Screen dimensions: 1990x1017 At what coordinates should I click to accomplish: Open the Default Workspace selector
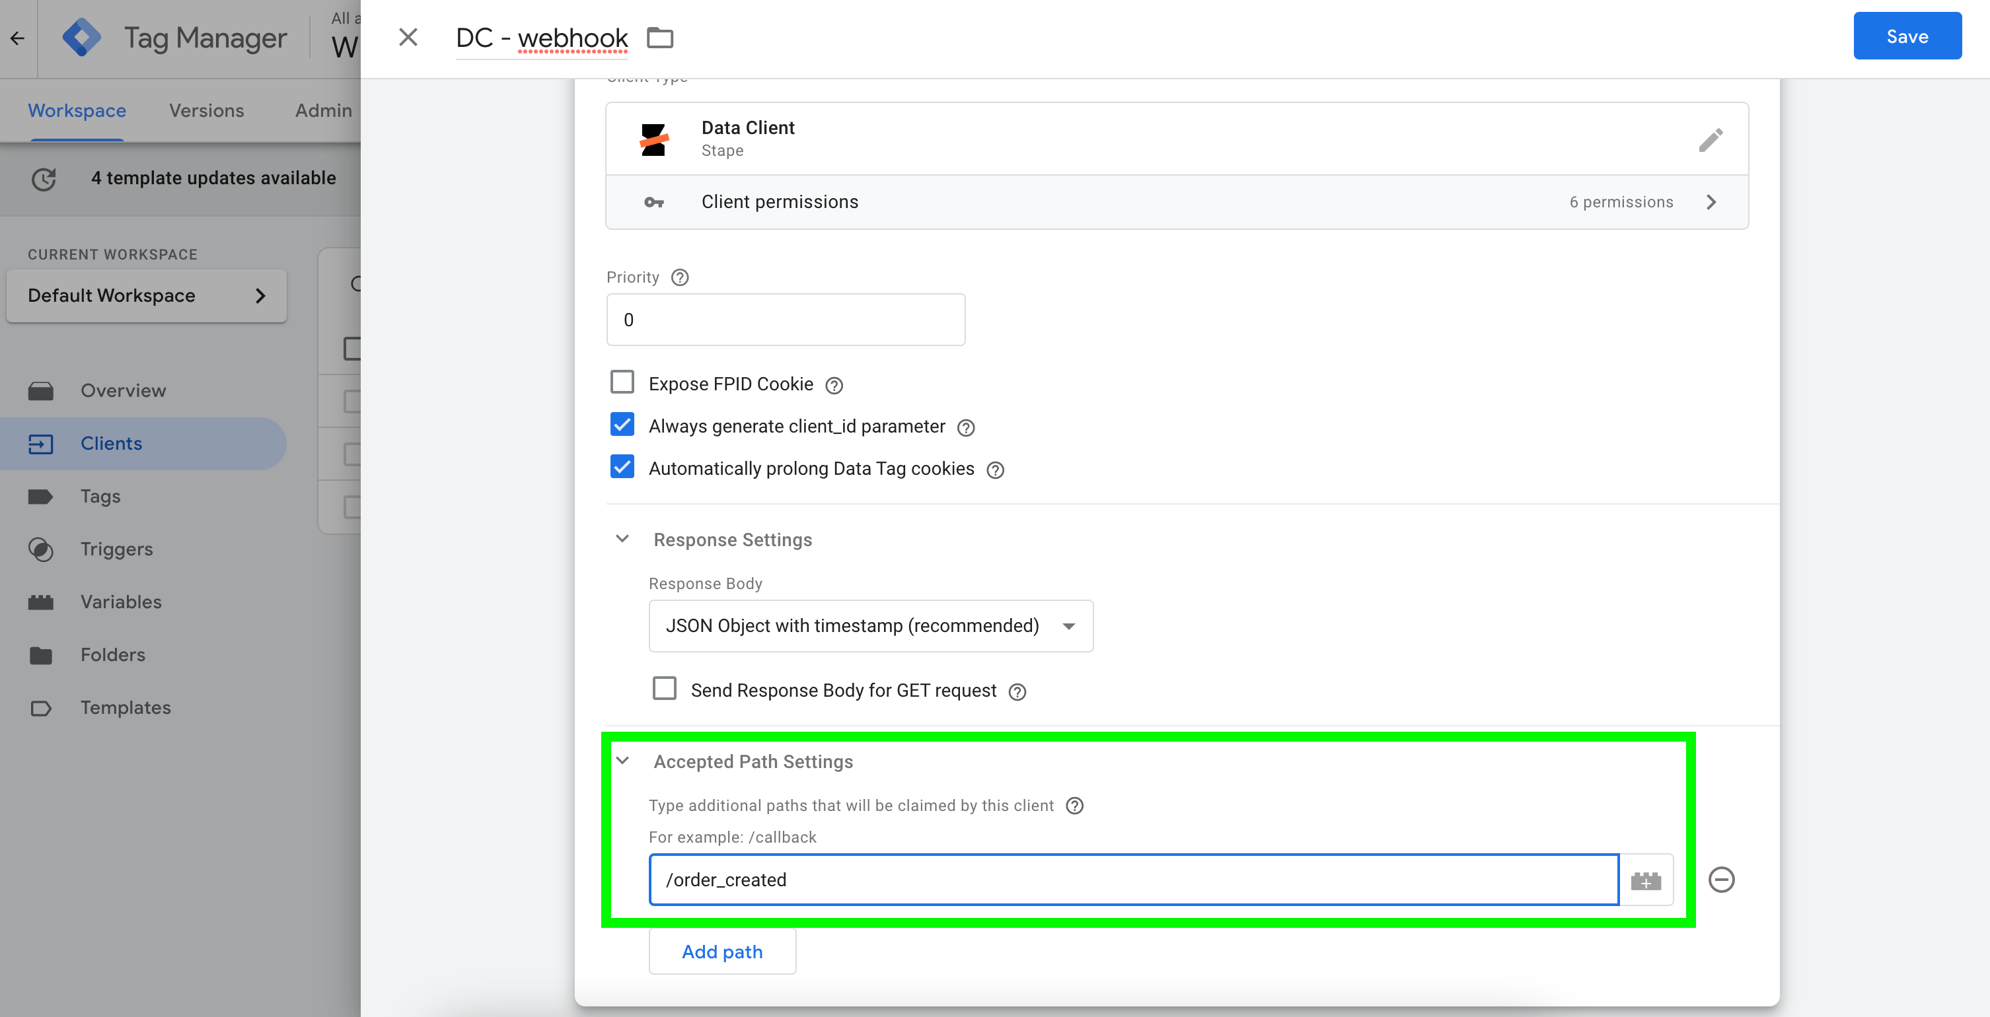(146, 296)
